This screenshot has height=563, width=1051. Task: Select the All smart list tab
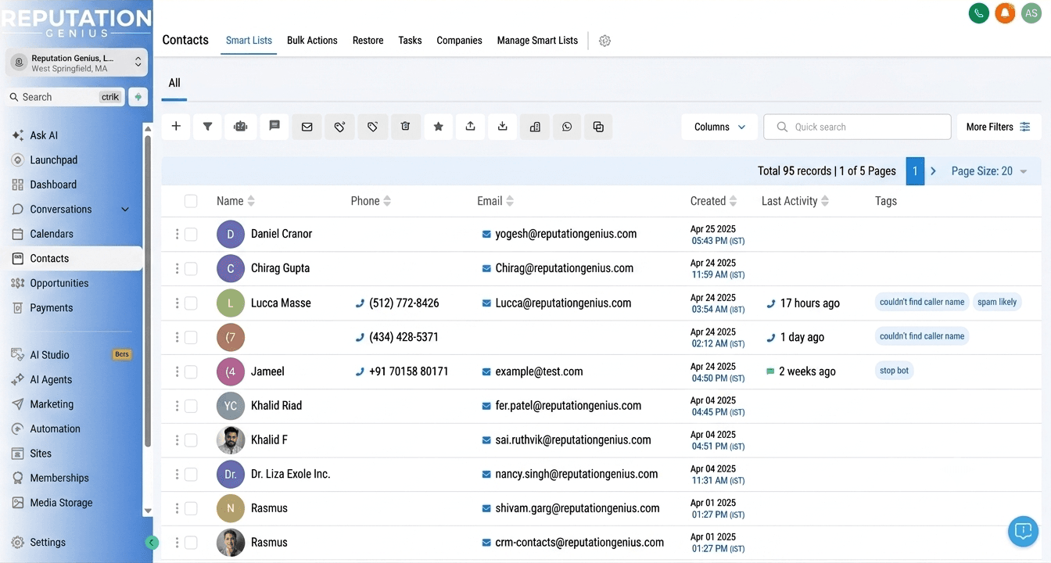pyautogui.click(x=174, y=83)
